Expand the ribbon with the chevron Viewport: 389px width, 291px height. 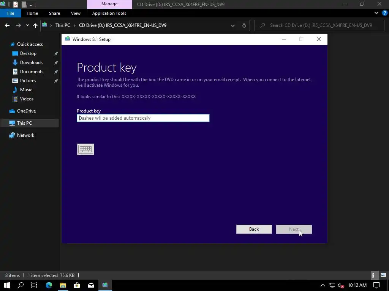[x=376, y=13]
